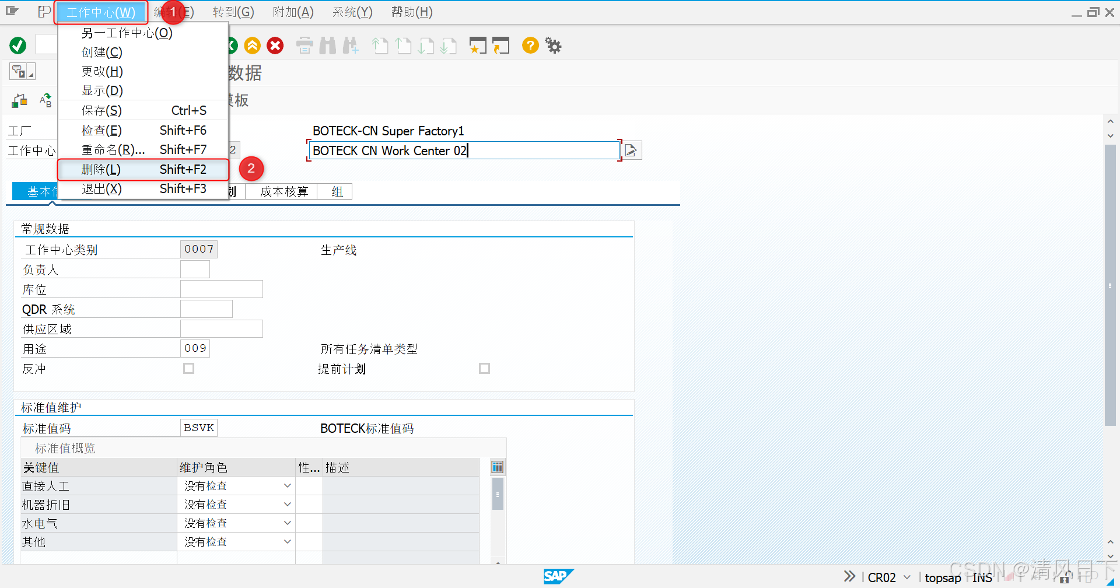Click the INS insert mode indicator
1120x588 pixels.
coord(982,577)
